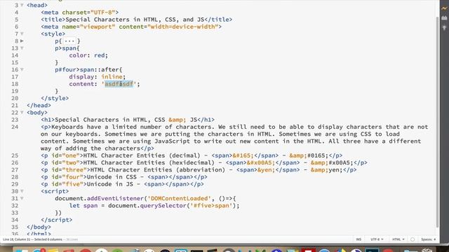This screenshot has width=449, height=252.
Task: Click the light bulb icon in the right sidebar
Action: click(x=444, y=28)
